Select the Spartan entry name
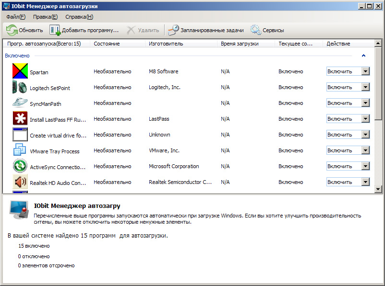 point(39,72)
